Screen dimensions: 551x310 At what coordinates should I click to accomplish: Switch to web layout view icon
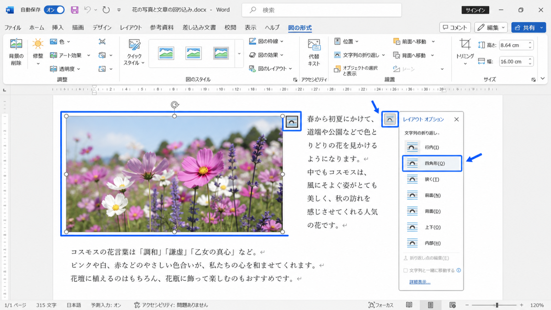(453, 305)
